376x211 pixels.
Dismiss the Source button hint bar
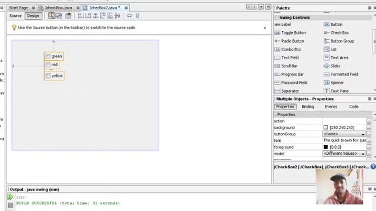coord(265,28)
